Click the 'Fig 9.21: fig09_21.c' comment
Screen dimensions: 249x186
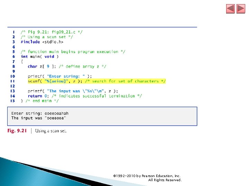(52, 32)
